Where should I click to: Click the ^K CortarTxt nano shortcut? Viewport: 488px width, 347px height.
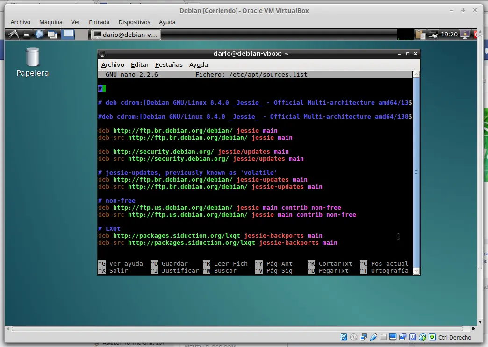click(x=330, y=264)
